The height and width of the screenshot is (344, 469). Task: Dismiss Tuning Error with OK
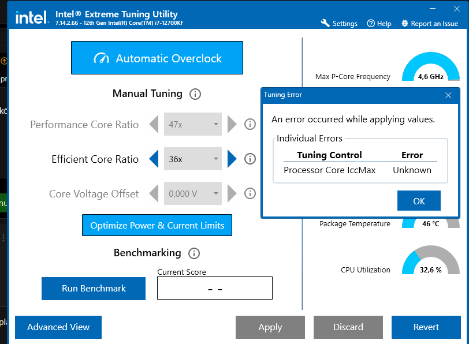coord(419,201)
